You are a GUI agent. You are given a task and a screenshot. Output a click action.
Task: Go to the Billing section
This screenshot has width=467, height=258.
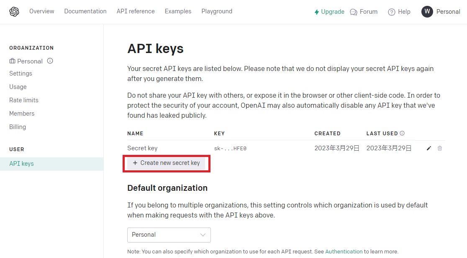(18, 126)
